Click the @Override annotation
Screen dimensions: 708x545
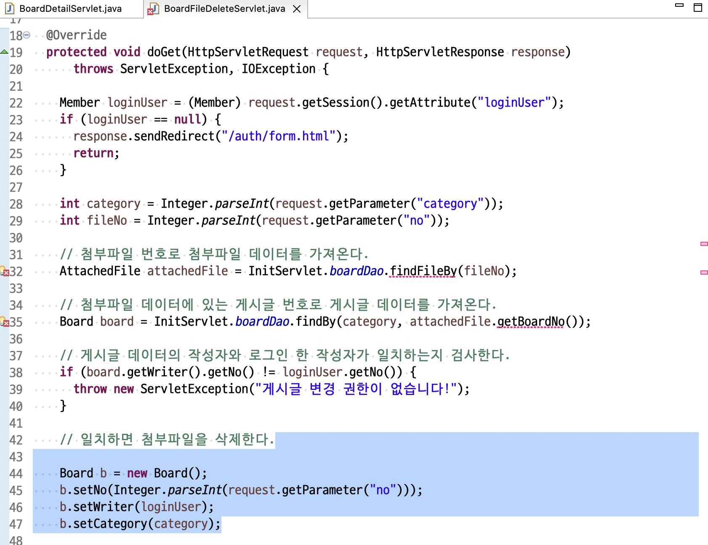76,35
